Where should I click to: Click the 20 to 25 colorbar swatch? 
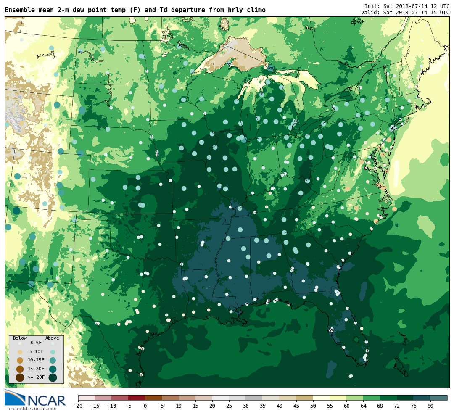pyautogui.click(x=221, y=398)
